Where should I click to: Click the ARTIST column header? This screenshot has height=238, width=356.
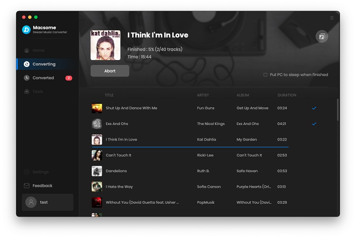click(203, 95)
